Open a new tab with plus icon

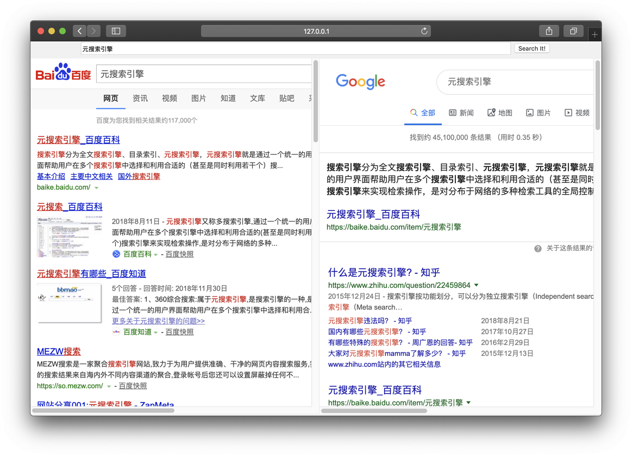click(595, 35)
